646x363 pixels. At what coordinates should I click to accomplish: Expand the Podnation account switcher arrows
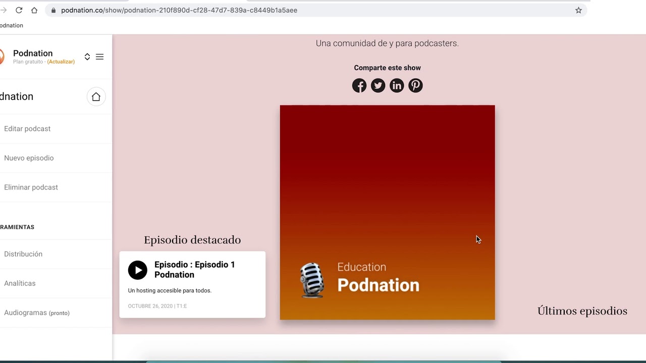tap(87, 57)
